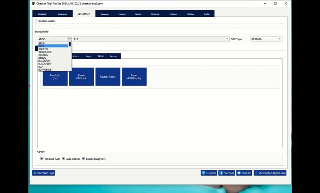Image resolution: width=320 pixels, height=193 pixels.
Task: Collapse the ADOC brand dropdown arrow
Action: coord(69,39)
